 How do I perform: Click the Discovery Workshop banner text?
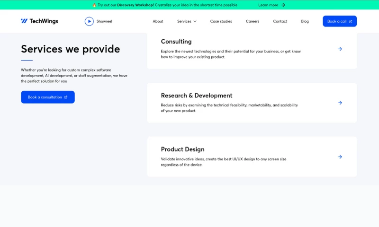pyautogui.click(x=135, y=5)
